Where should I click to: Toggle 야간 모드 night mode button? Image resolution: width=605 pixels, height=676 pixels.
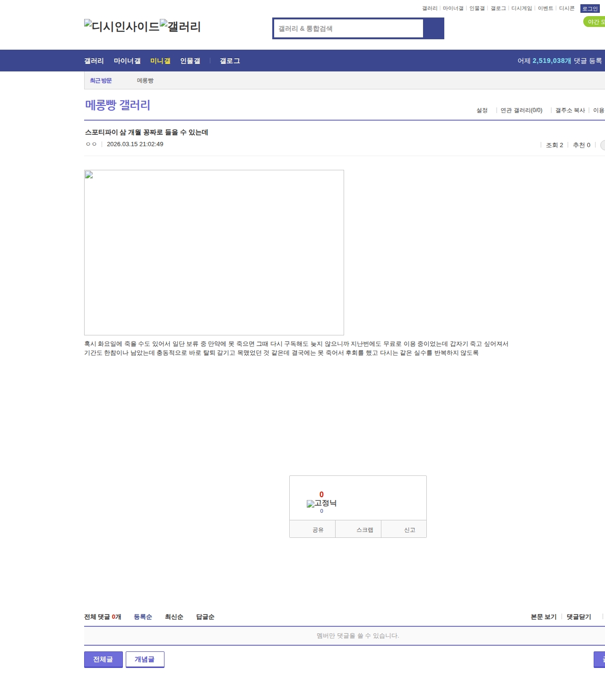point(595,22)
